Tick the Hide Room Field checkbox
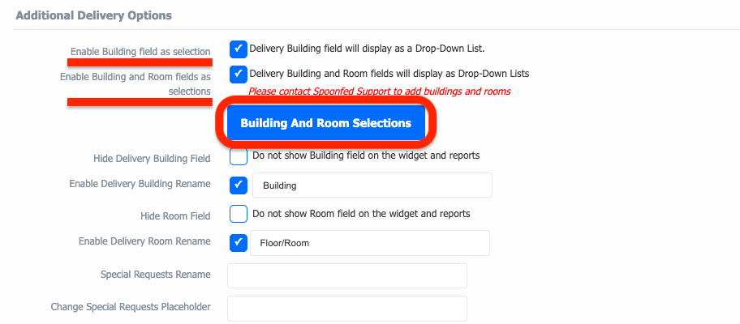Screen dimensions: 740x324 pos(239,215)
